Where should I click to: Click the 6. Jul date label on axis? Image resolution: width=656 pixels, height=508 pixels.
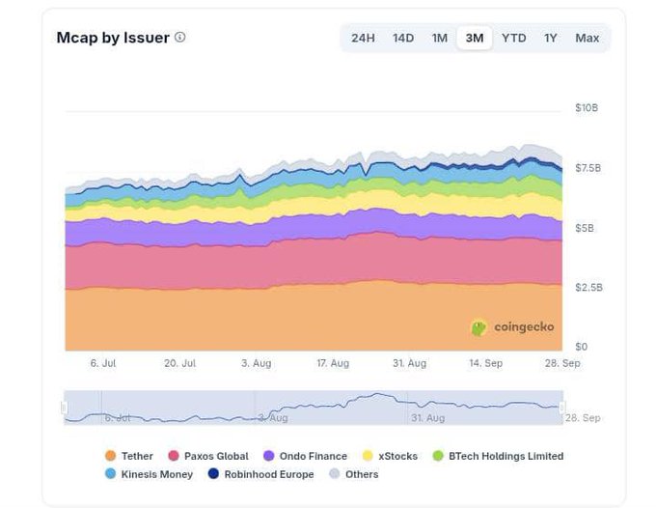[103, 363]
